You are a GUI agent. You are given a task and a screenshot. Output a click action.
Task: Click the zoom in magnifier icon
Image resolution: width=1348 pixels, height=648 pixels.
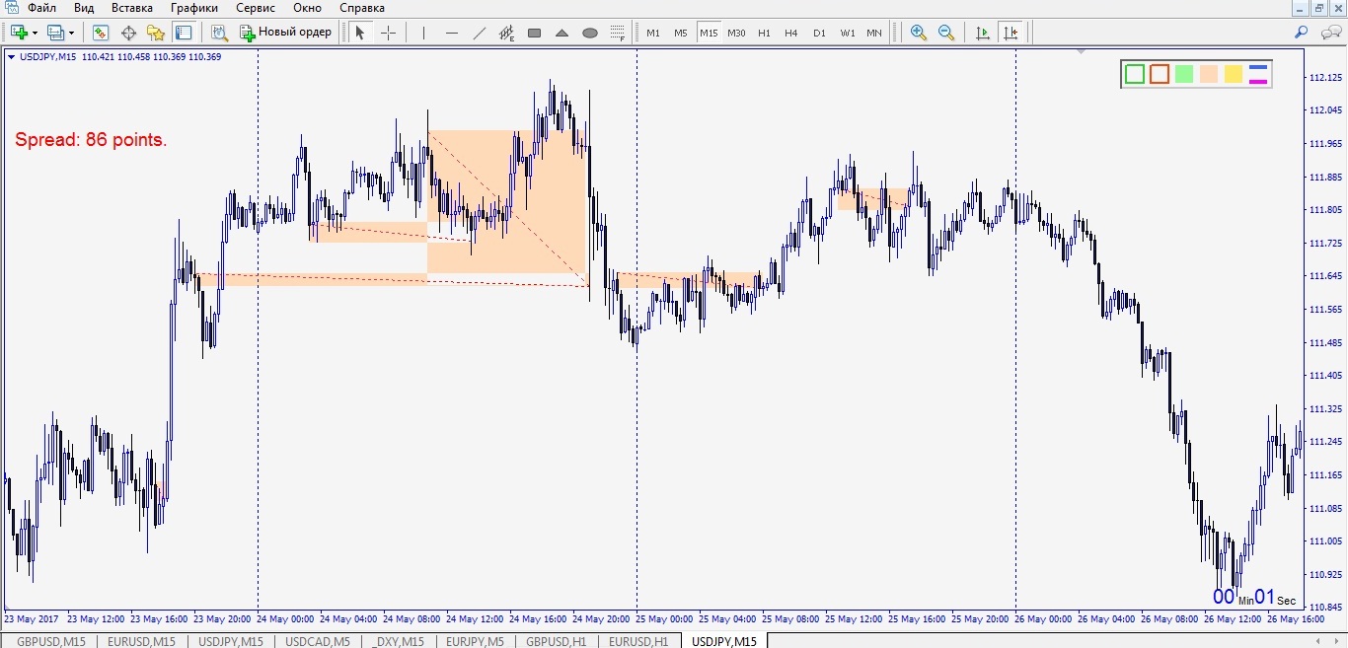point(919,33)
